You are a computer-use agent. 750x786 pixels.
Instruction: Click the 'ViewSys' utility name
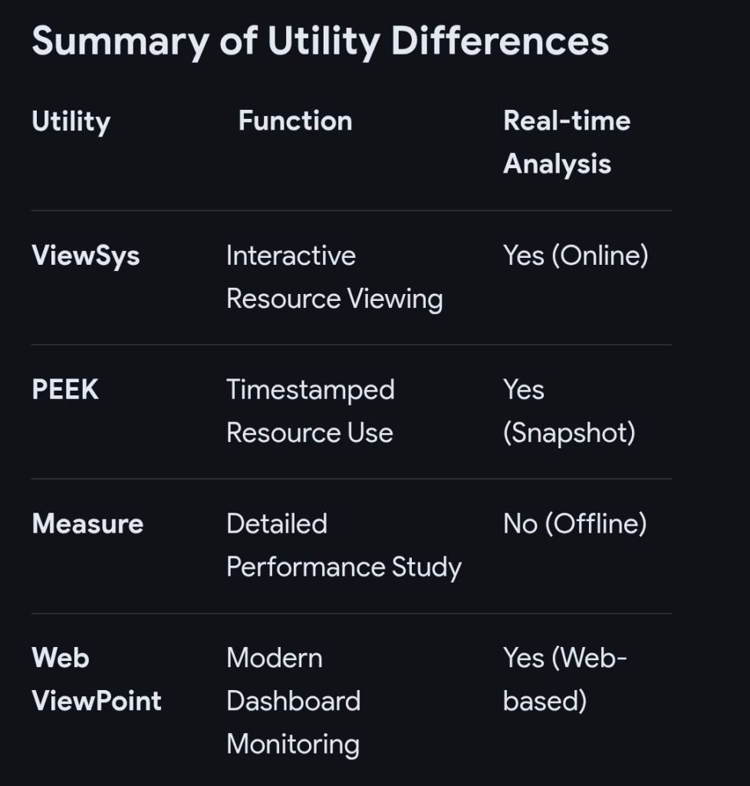[86, 256]
